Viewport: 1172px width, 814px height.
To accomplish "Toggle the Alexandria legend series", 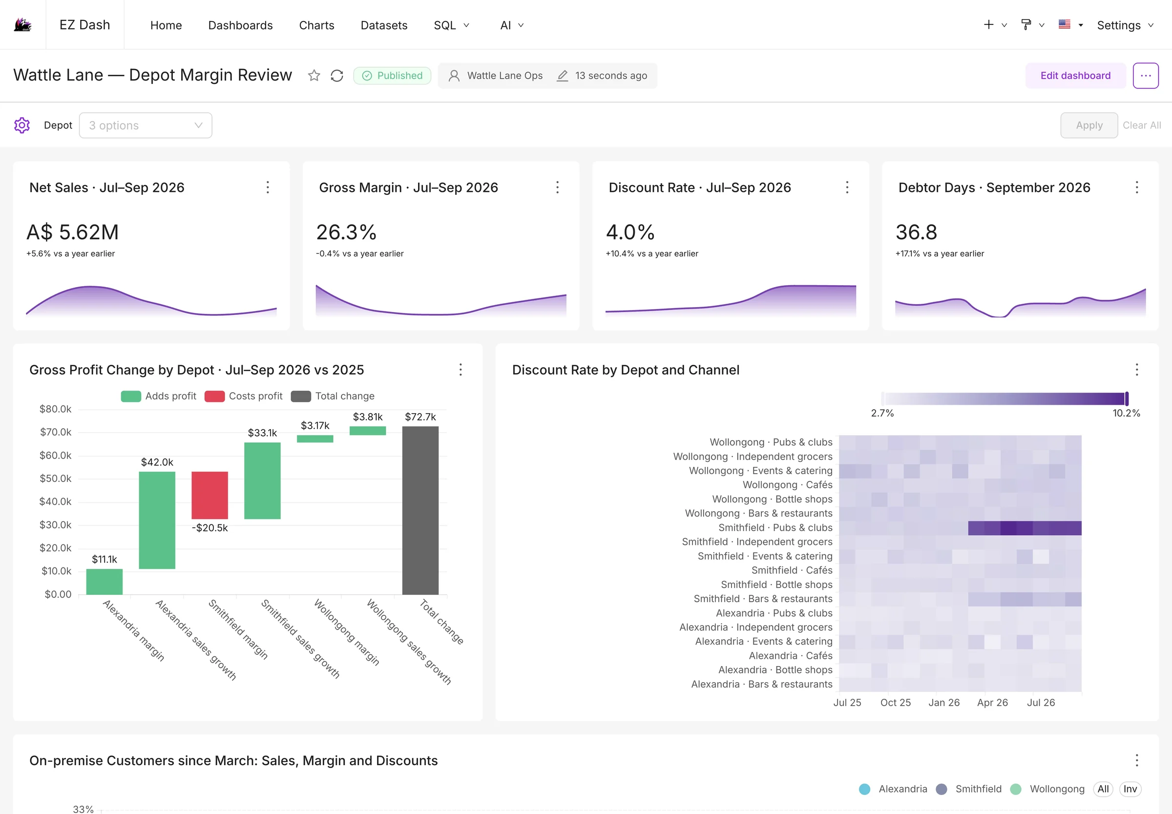I will click(893, 789).
